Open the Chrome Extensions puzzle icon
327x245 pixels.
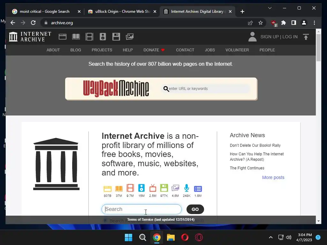click(x=284, y=23)
